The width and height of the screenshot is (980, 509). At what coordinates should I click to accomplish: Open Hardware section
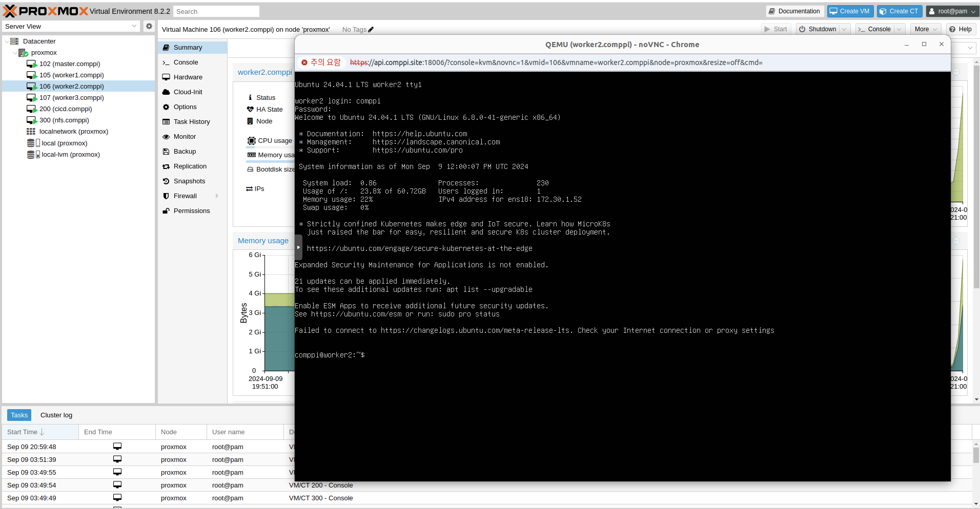point(192,77)
